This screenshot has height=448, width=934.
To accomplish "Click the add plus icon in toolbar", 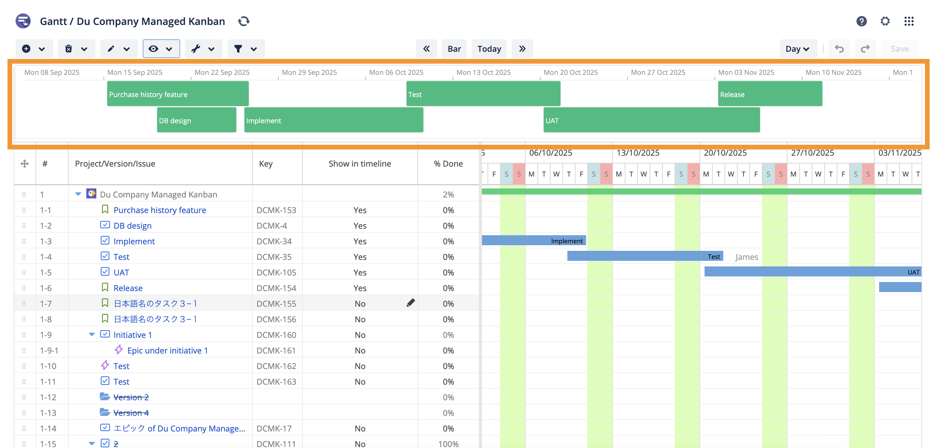I will (x=26, y=49).
